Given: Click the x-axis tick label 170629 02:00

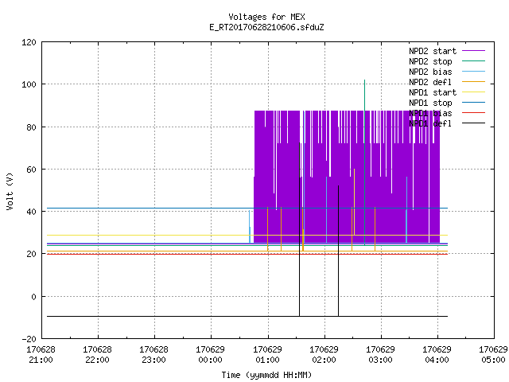Looking at the screenshot, I should tap(324, 355).
